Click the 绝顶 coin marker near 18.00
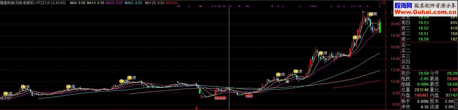The height and width of the screenshot is (110, 458). pos(357,37)
